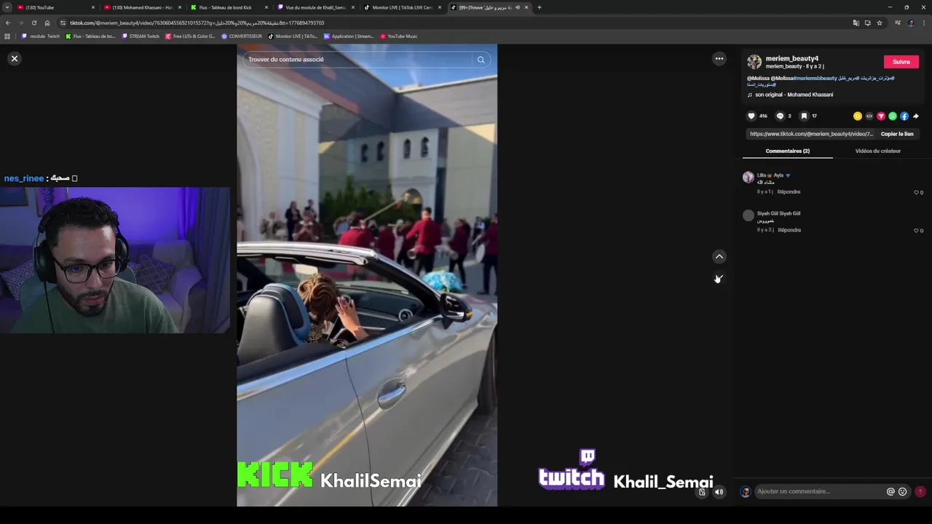Open emoji picker in comment box
The width and height of the screenshot is (932, 524).
tap(903, 491)
